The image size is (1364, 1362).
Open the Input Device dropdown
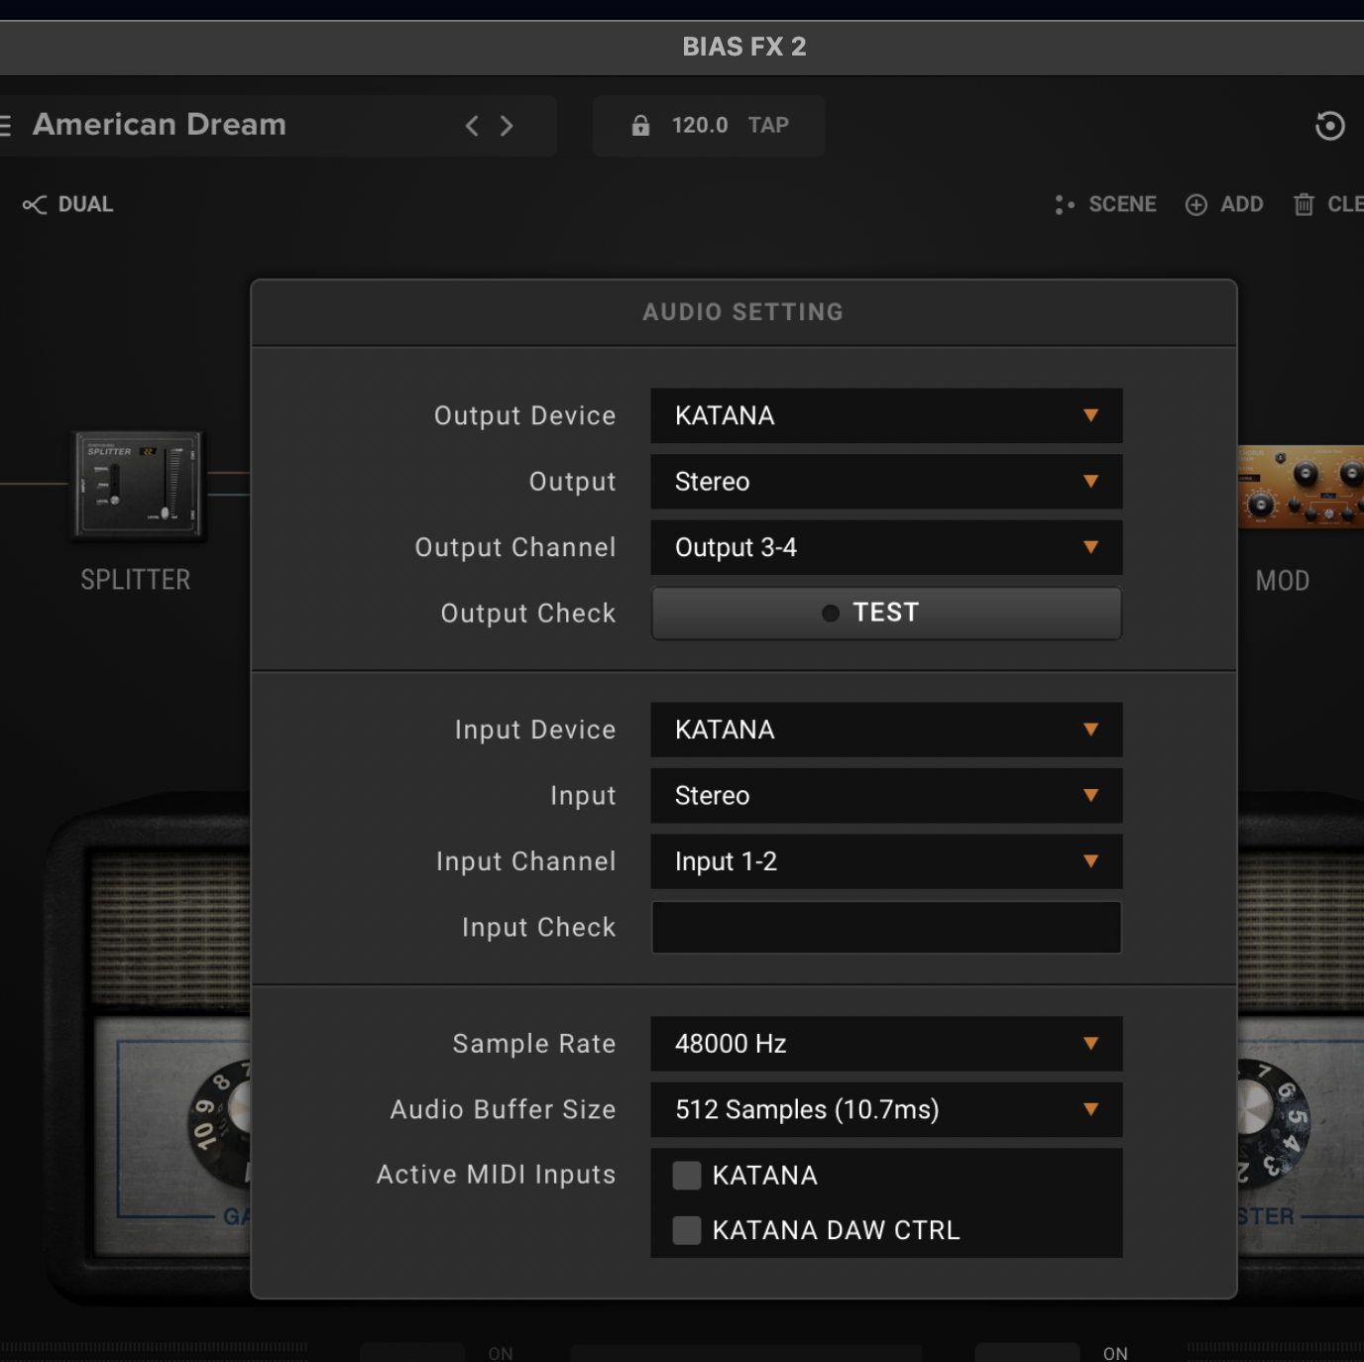[x=886, y=730]
